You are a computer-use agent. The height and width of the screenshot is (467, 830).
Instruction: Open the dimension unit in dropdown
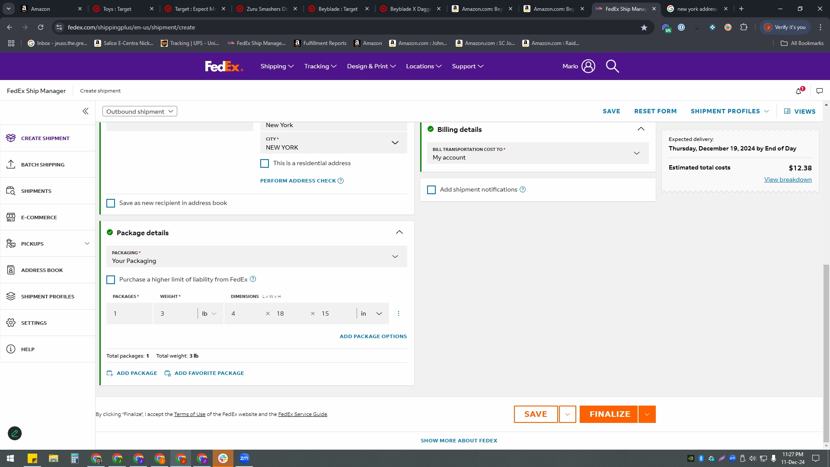pyautogui.click(x=371, y=313)
